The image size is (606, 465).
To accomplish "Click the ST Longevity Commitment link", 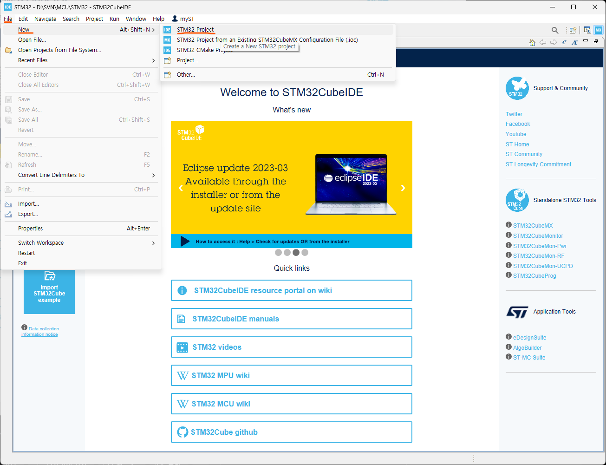I will pyautogui.click(x=539, y=164).
